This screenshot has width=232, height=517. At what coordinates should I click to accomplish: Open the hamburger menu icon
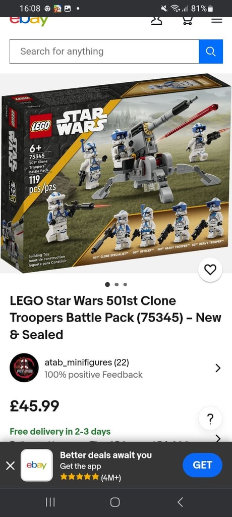pyautogui.click(x=216, y=20)
